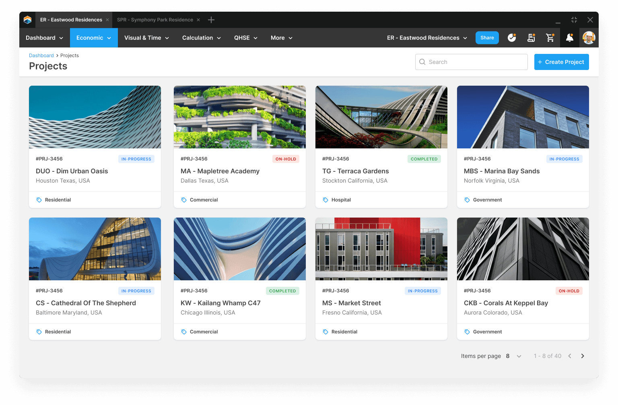Viewport: 618px width, 405px height.
Task: Click the app logo icon
Action: pos(27,20)
